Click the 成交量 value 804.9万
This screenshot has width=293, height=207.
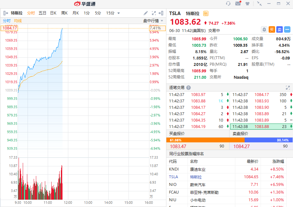point(283,39)
